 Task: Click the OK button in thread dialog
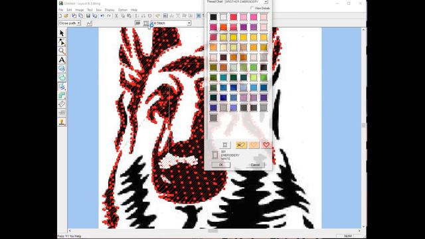point(221,165)
